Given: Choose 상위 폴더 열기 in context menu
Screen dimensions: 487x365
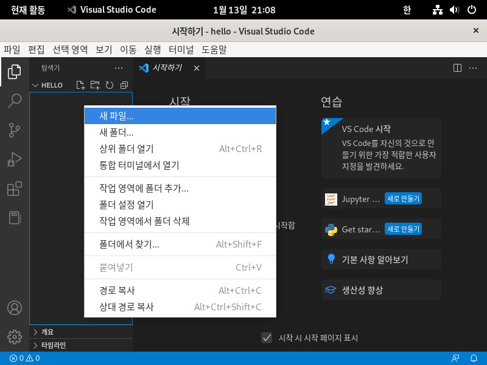Looking at the screenshot, I should 180,149.
